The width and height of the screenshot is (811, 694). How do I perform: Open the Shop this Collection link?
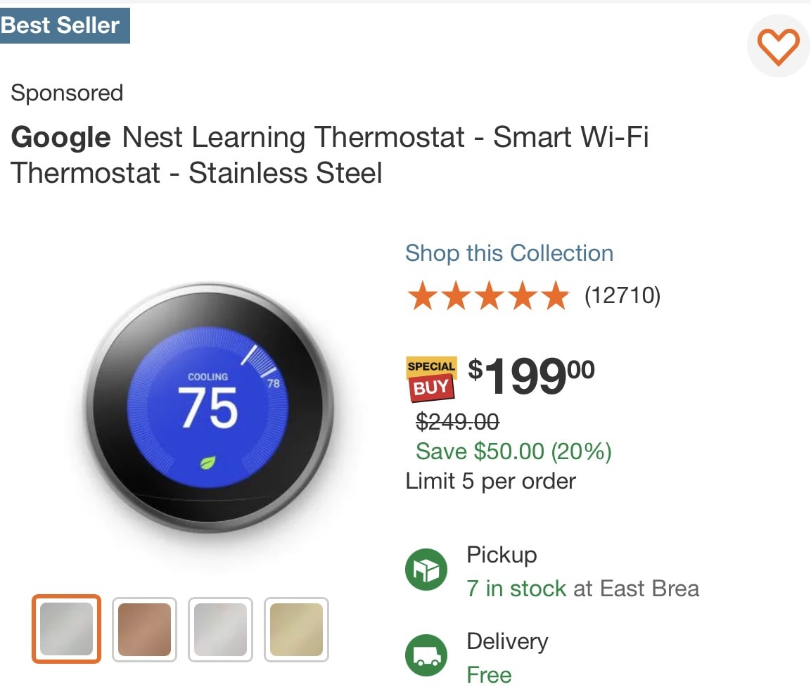(509, 253)
